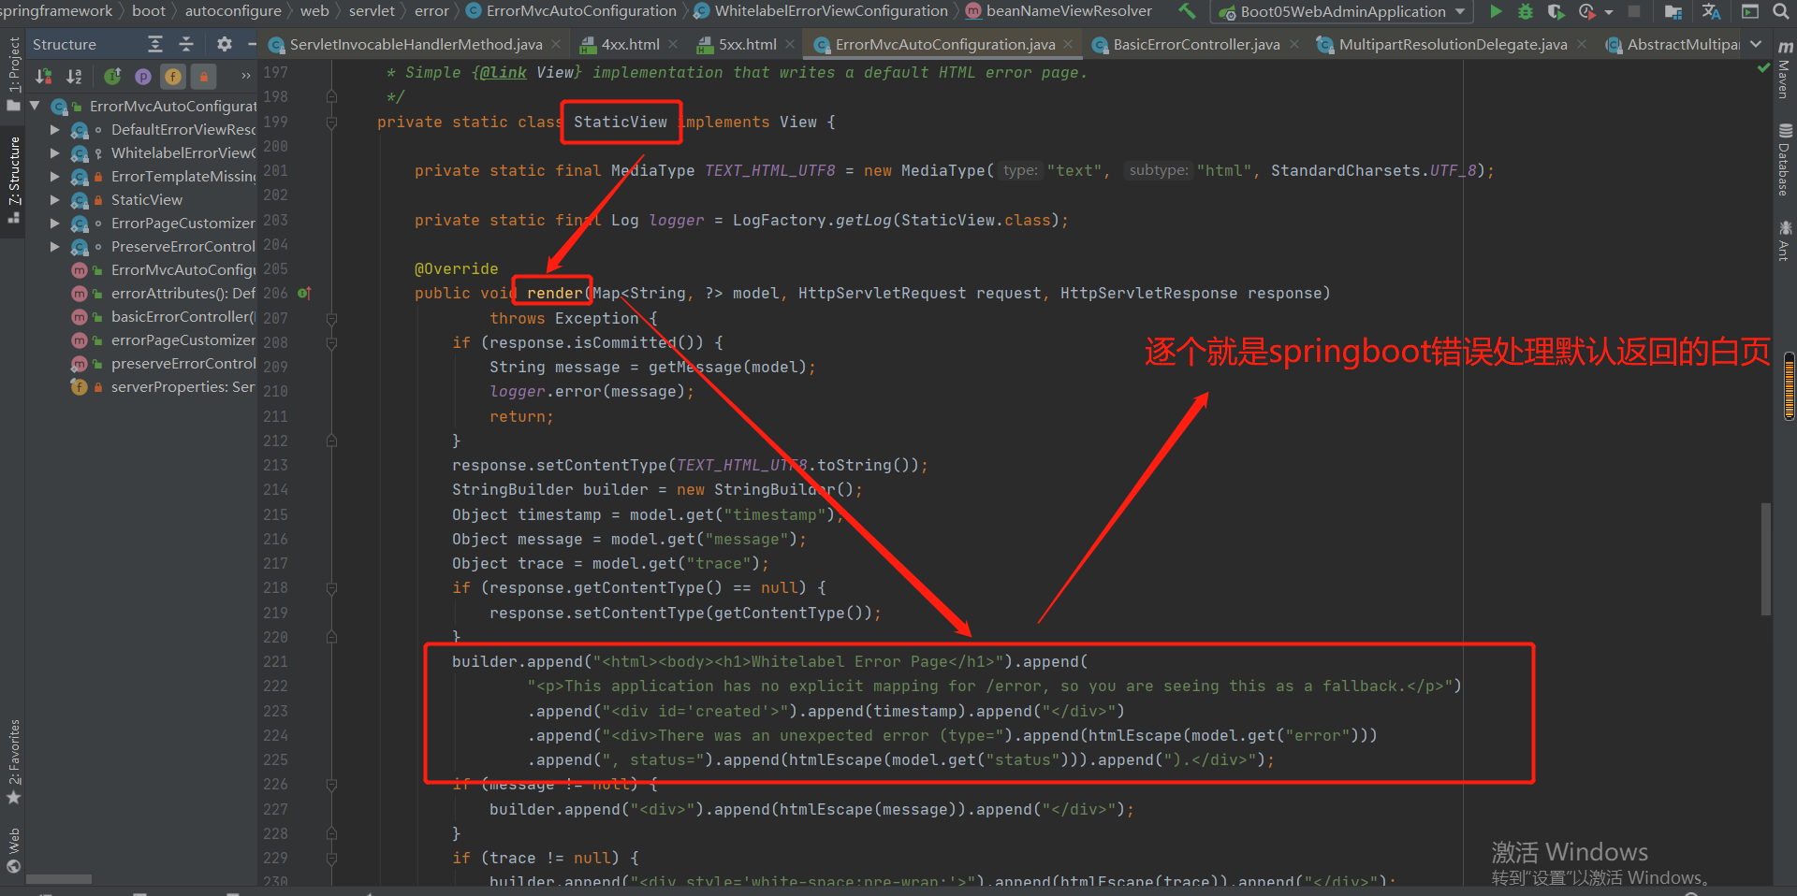This screenshot has width=1797, height=896.
Task: Click the editor vertical scrollbar thumb
Action: [1766, 558]
